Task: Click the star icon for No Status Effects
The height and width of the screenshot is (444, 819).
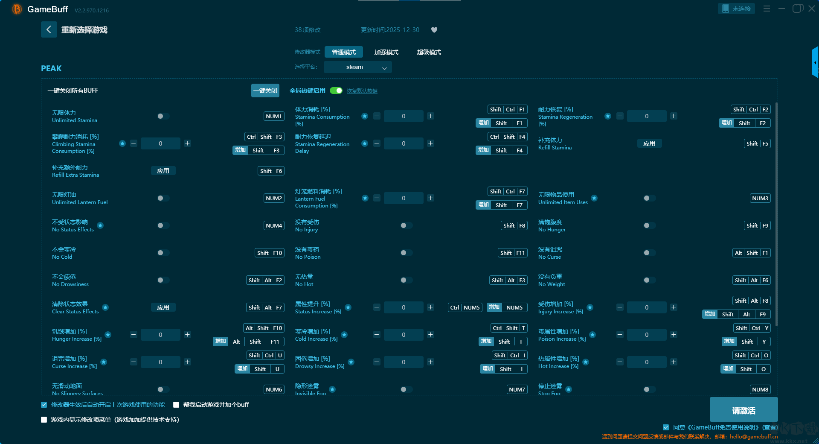Action: (100, 225)
